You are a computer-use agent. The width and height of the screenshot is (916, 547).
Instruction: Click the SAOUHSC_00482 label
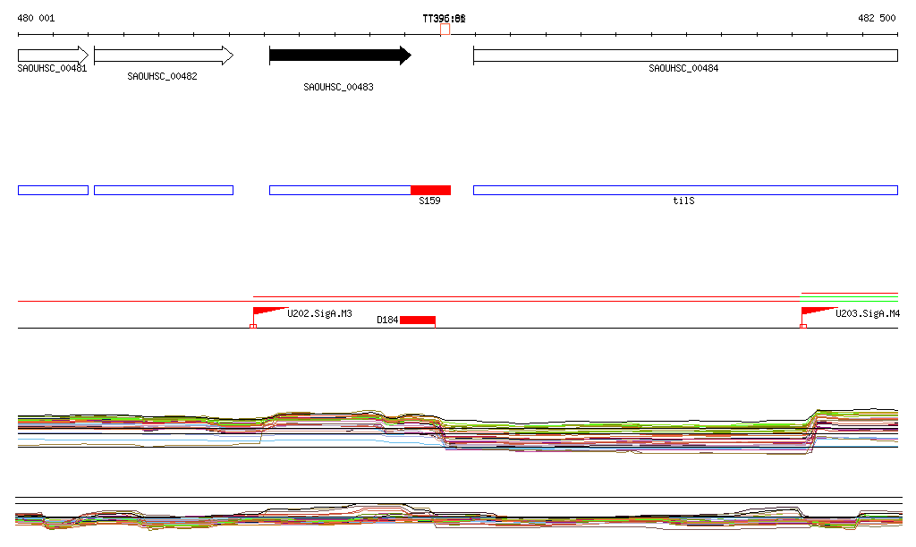tap(163, 77)
